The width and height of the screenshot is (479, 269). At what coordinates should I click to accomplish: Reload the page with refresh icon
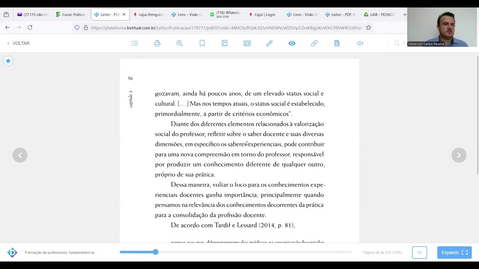(x=30, y=27)
